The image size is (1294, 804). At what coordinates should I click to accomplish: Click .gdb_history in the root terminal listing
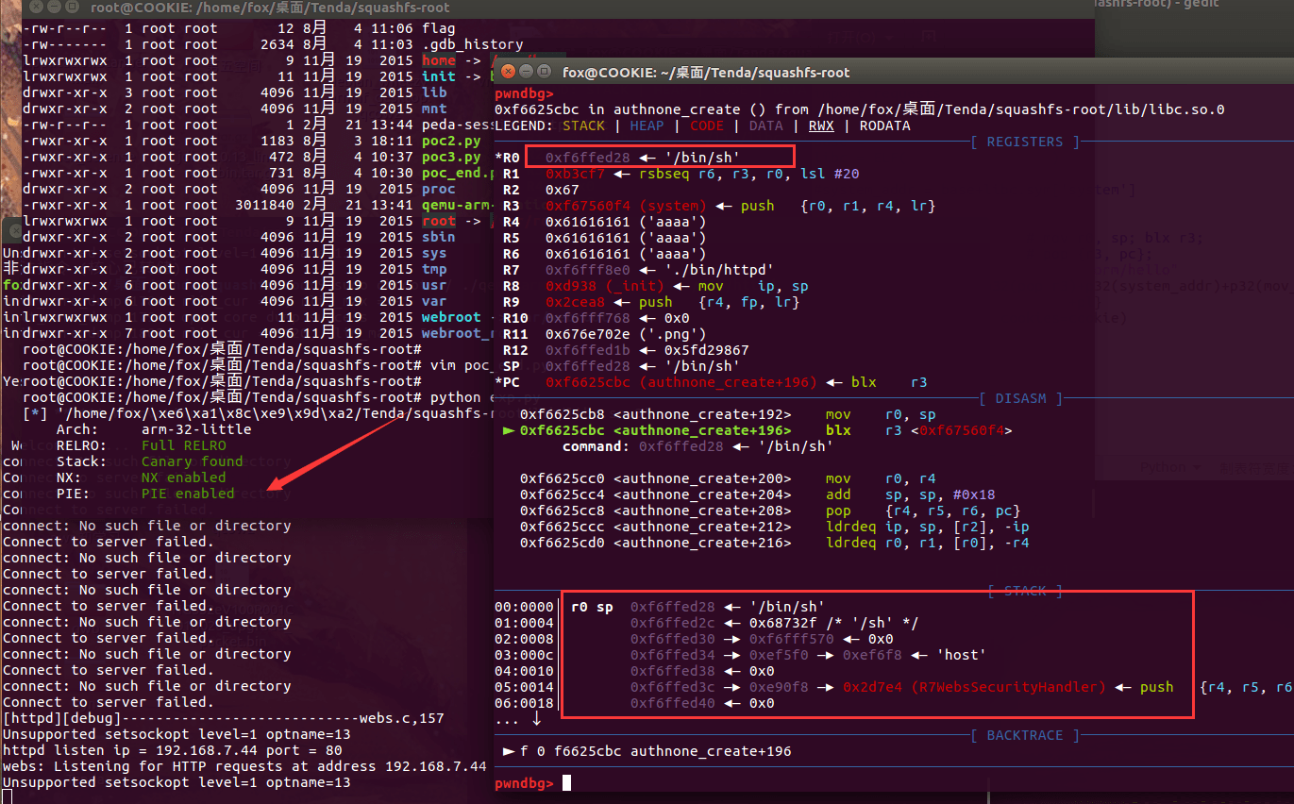(x=472, y=44)
